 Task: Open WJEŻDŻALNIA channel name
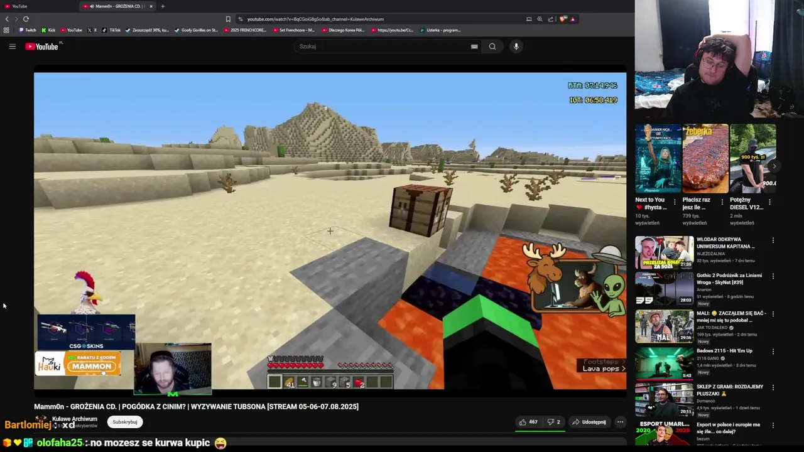pos(712,254)
